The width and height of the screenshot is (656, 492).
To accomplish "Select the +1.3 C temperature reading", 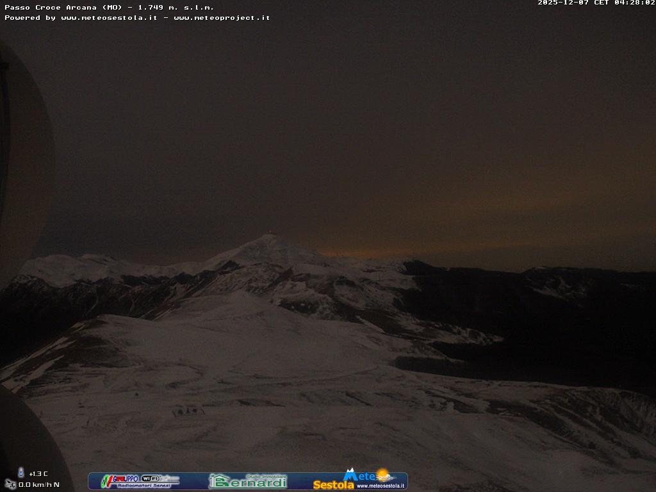I will click(x=38, y=474).
